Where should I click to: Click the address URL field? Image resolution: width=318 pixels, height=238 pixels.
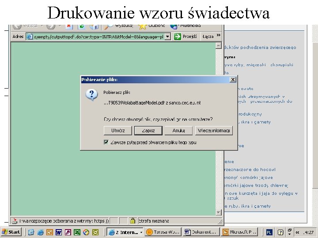tap(98, 37)
